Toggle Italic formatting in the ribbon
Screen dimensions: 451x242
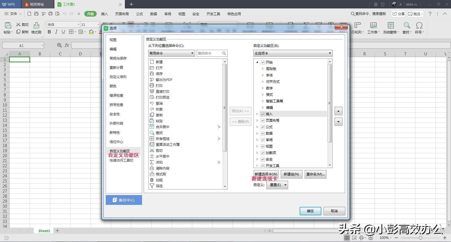(56, 32)
